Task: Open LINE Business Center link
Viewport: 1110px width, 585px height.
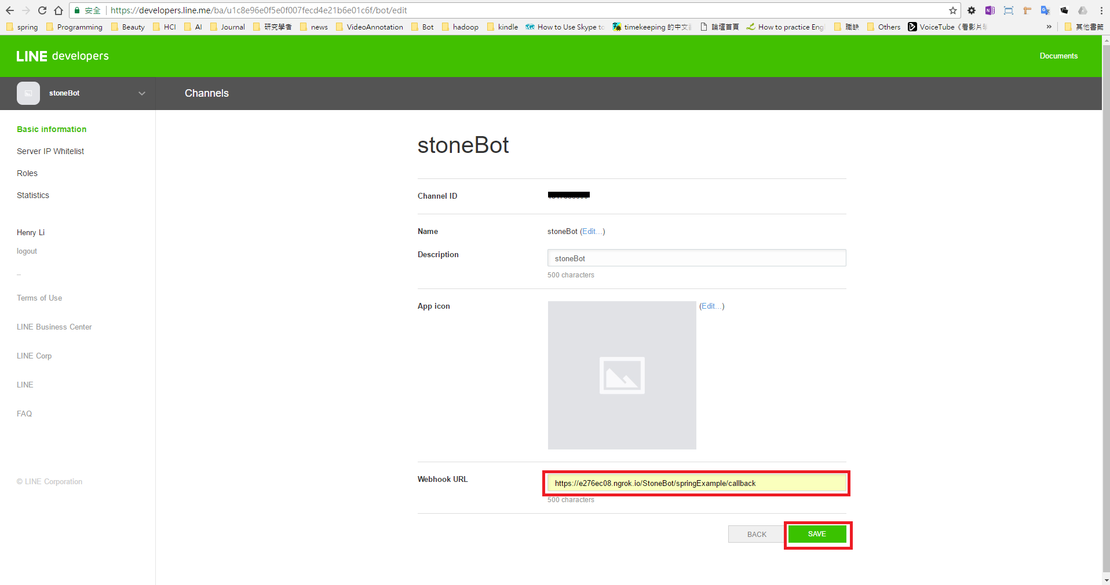Action: (54, 327)
